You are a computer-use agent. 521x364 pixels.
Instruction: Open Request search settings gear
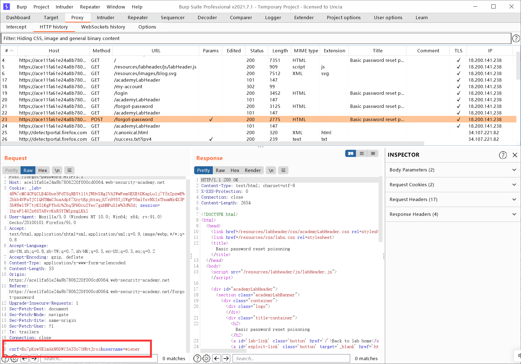14,359
